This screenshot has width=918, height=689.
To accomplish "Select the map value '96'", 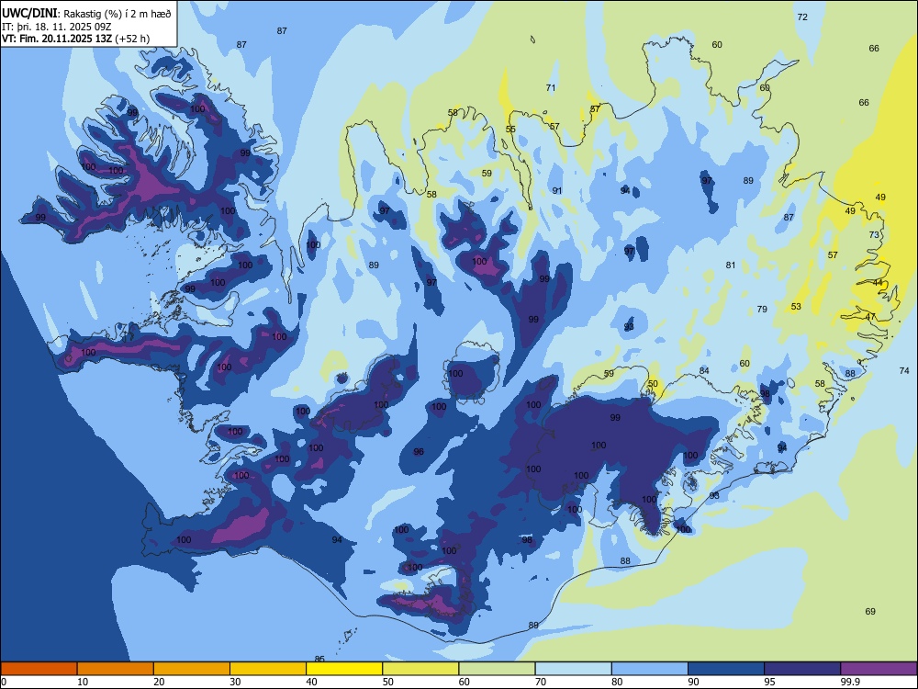I will coord(419,451).
